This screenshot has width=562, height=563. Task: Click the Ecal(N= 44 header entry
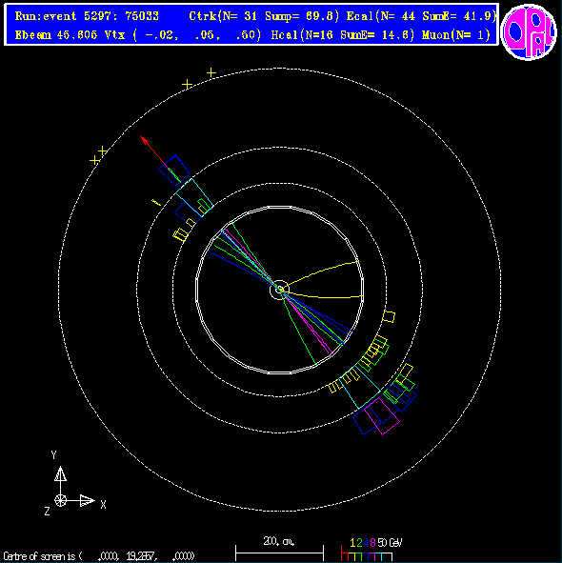pyautogui.click(x=381, y=16)
